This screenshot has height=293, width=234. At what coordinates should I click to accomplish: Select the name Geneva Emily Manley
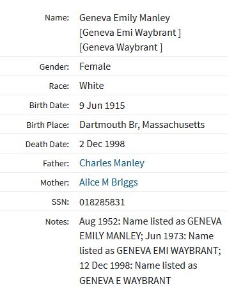point(125,18)
